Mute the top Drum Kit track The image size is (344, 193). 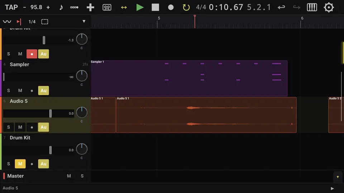tap(20, 54)
